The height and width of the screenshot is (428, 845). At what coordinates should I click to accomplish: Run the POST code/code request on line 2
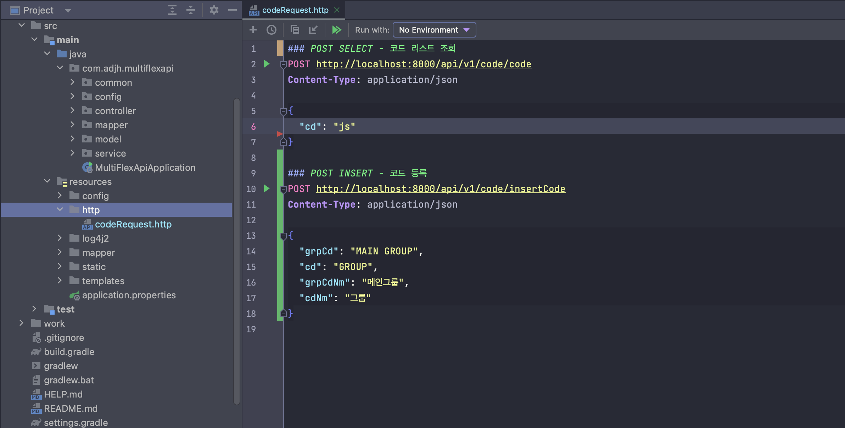coord(267,64)
